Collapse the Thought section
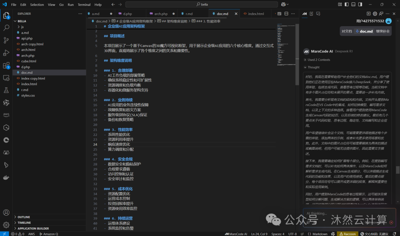Image resolution: width=400 pixels, height=236 pixels. (x=311, y=67)
